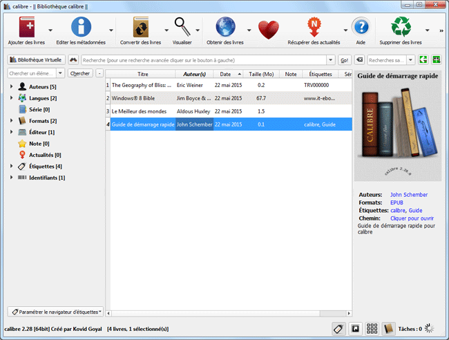
Task: Expand the Auteurs tree category
Action: [12, 87]
